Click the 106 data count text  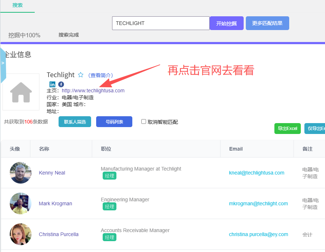(29, 122)
